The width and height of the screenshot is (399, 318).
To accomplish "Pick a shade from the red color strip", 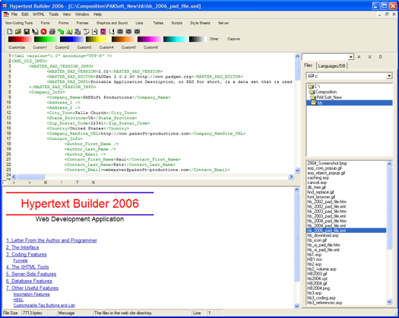I will tap(20, 39).
